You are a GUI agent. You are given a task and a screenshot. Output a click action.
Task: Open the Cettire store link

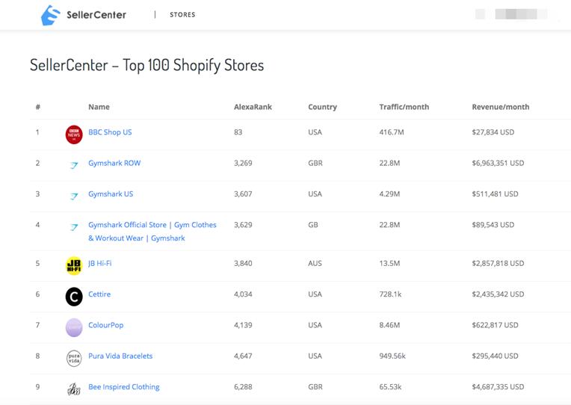coord(99,294)
